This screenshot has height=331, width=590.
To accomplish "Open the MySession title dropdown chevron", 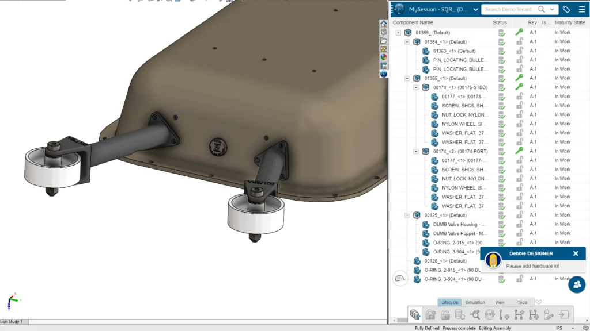I will click(475, 10).
